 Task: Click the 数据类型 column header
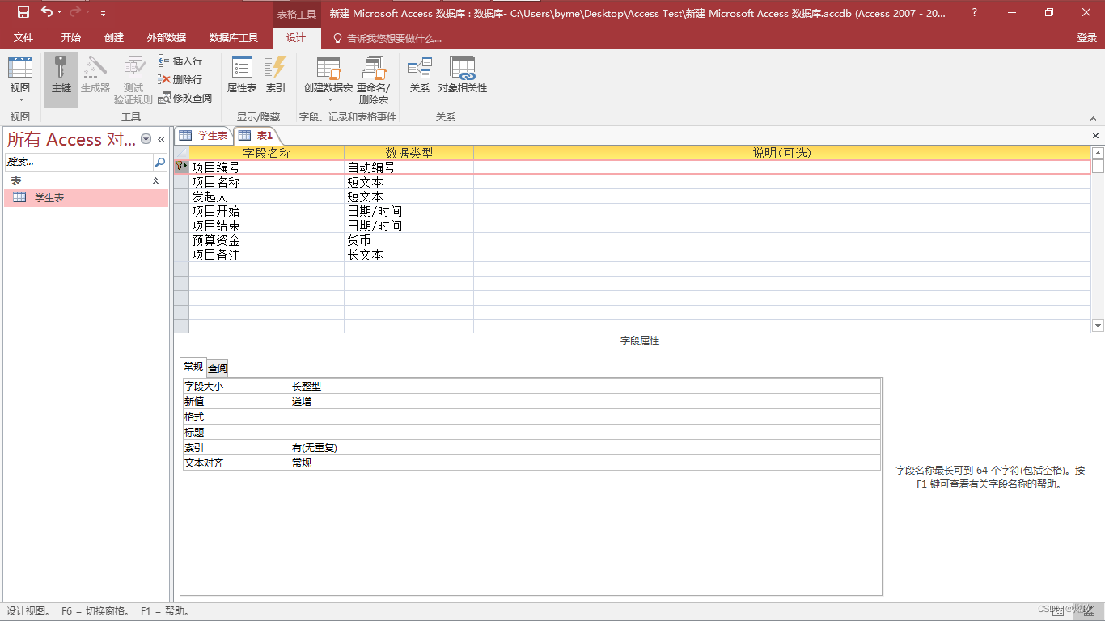[409, 153]
